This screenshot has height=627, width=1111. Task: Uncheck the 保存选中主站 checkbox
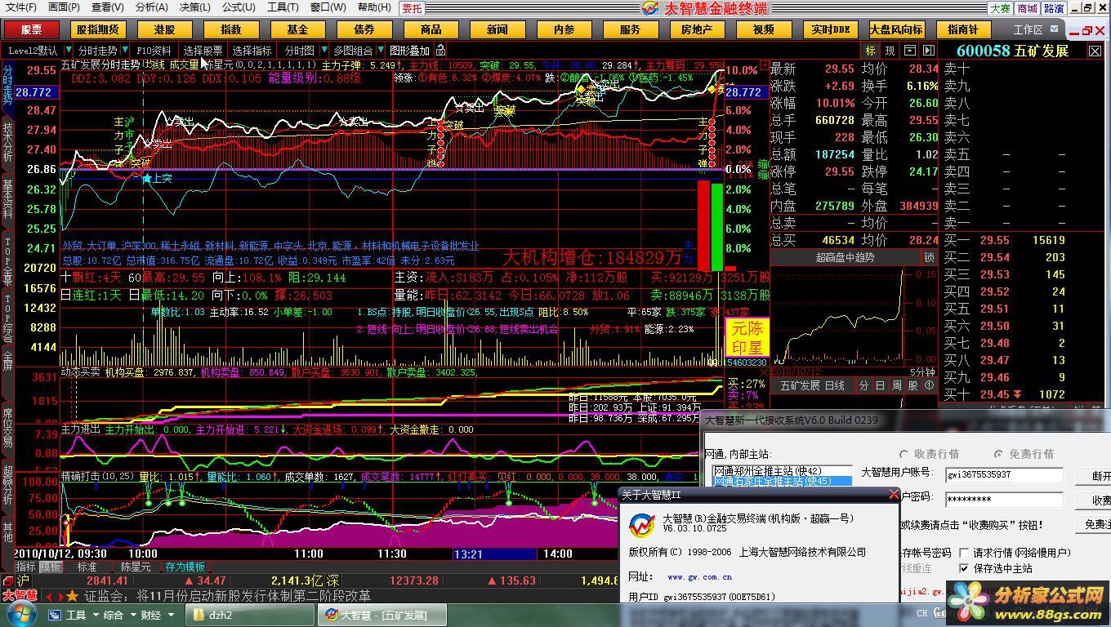(964, 568)
